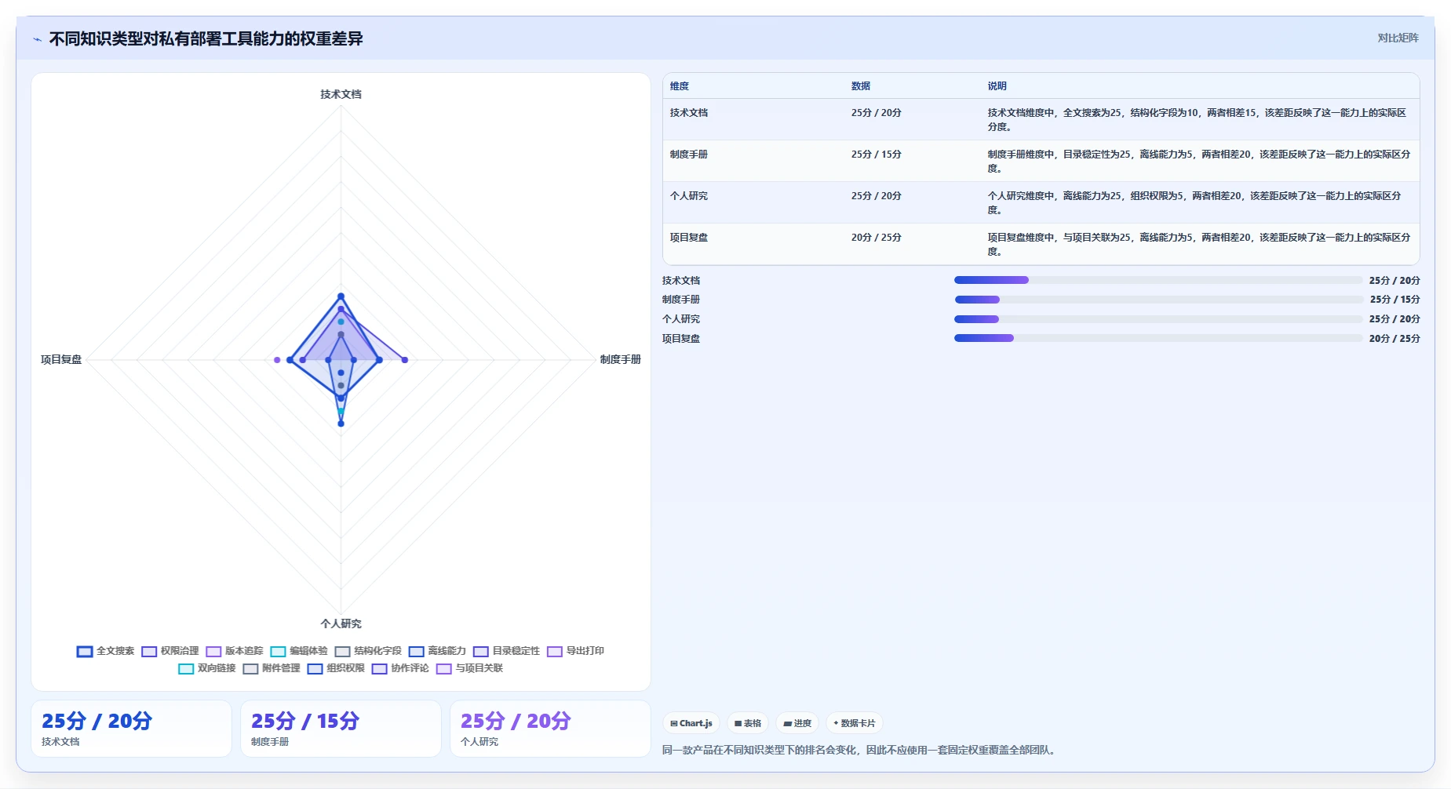
Task: Click the 制度手册 progress bar
Action: 1158,300
